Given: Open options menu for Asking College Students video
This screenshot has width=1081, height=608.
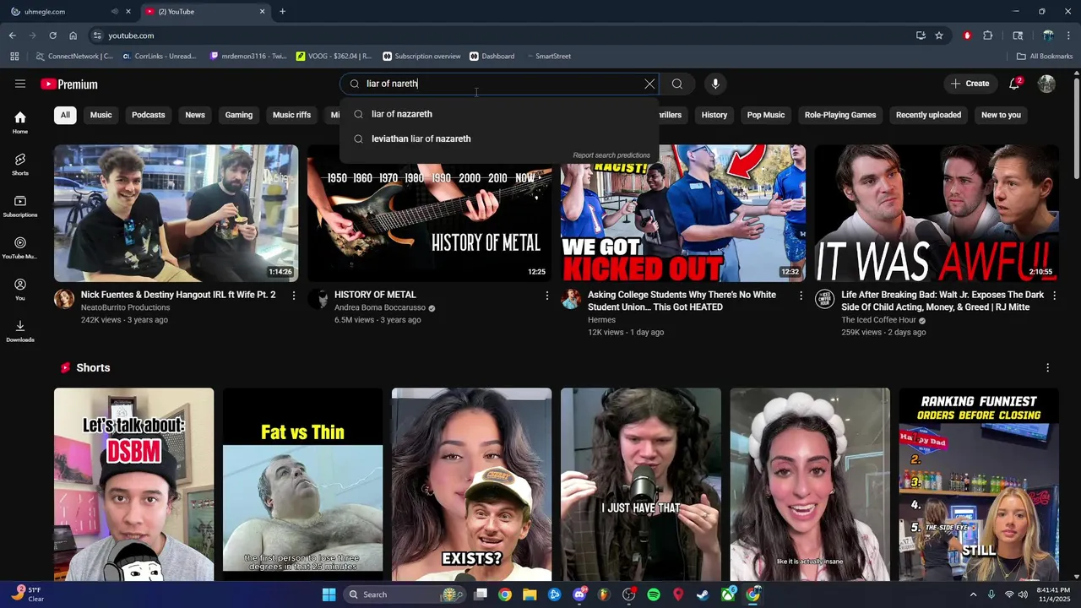Looking at the screenshot, I should pos(801,296).
